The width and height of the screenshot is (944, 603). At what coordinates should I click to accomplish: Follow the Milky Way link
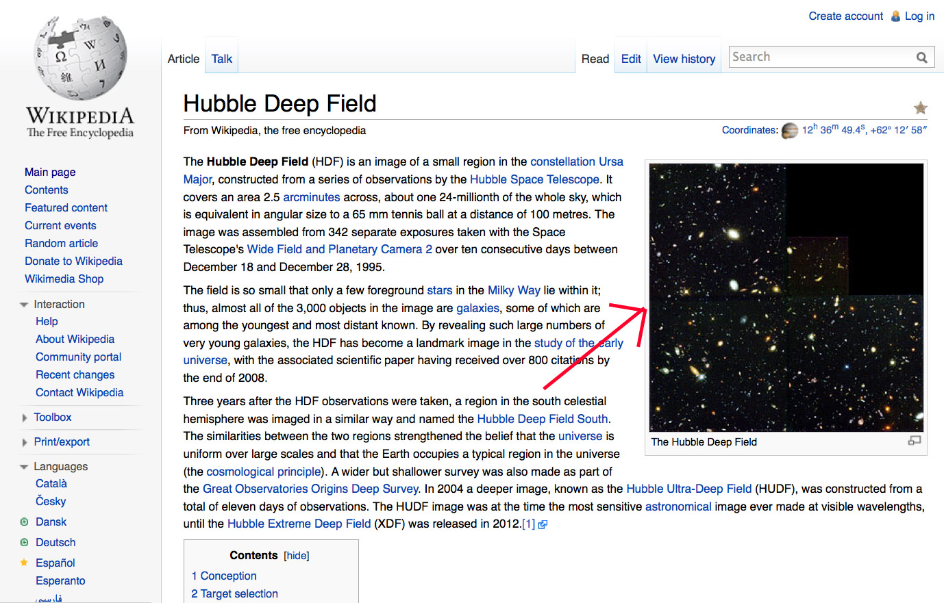(514, 290)
